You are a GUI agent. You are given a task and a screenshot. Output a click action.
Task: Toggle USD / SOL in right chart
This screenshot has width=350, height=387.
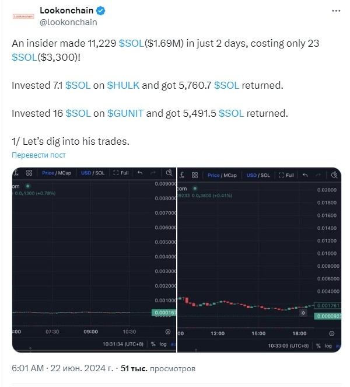coord(258,175)
